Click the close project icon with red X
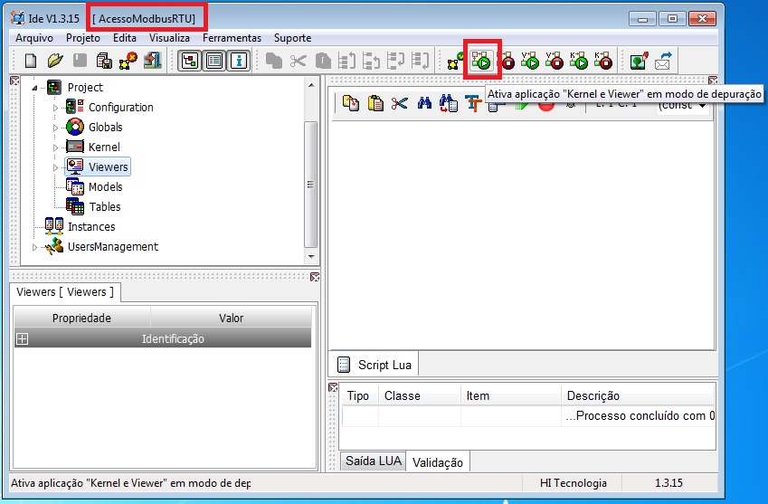This screenshot has height=504, width=768. [128, 61]
